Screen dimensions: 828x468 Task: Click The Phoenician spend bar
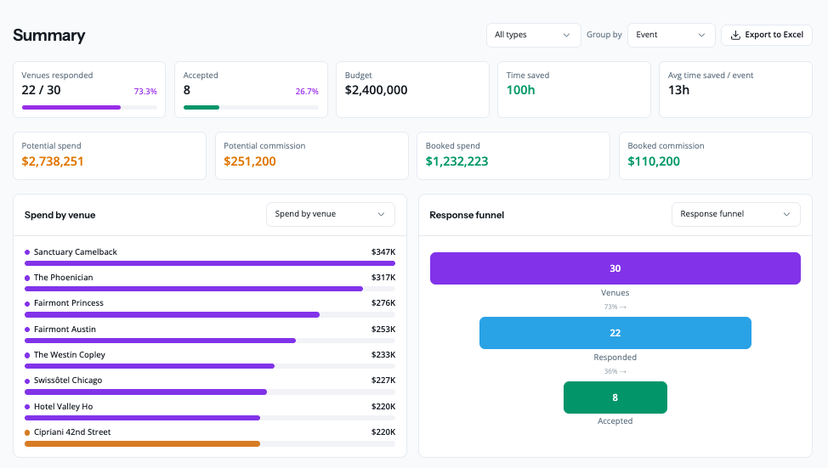(x=194, y=289)
